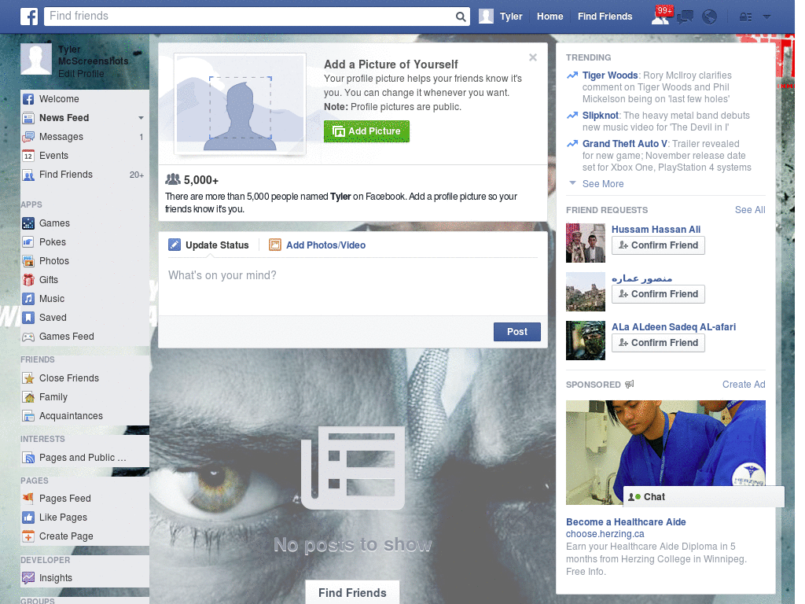The width and height of the screenshot is (805, 604).
Task: Click the Acquaintances list icon
Action: [x=28, y=416]
